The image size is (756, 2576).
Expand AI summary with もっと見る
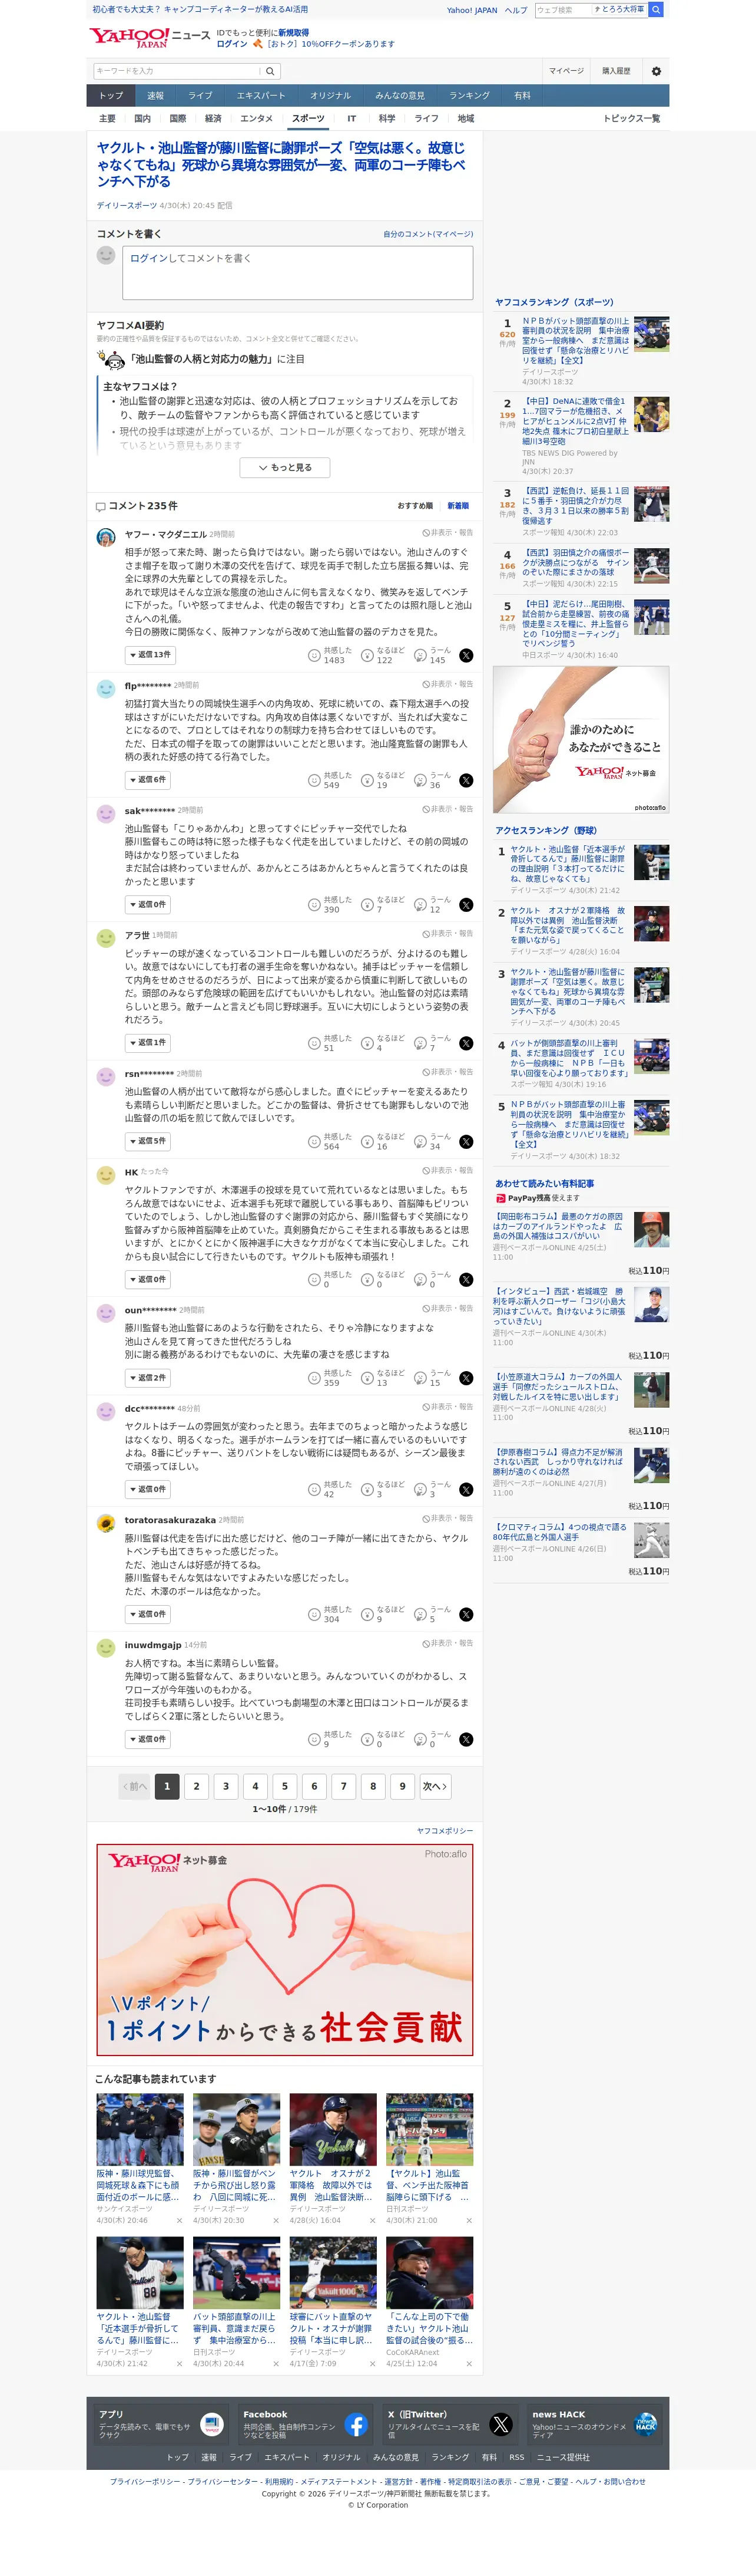(x=284, y=468)
